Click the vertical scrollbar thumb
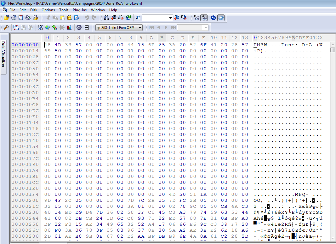 [x=333, y=50]
